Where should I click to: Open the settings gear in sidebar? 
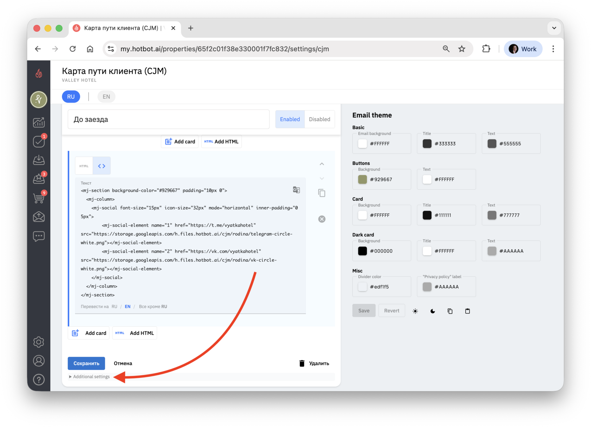(39, 342)
